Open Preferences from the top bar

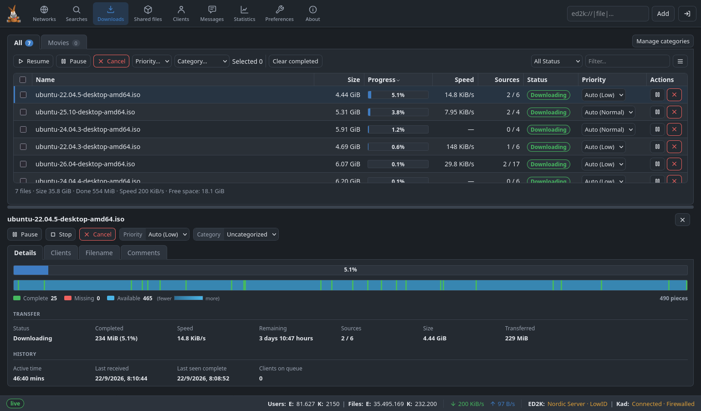tap(279, 14)
